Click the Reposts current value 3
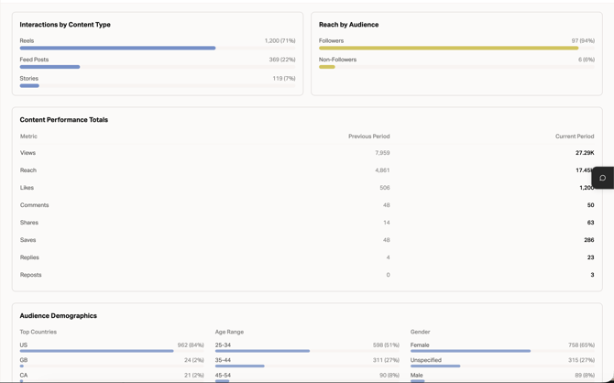This screenshot has width=614, height=383. pyautogui.click(x=592, y=275)
